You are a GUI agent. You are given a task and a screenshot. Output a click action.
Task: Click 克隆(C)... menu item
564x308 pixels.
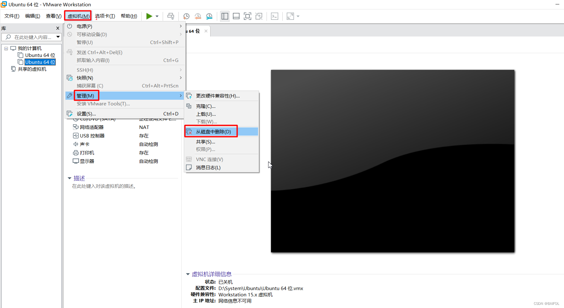tap(222, 106)
